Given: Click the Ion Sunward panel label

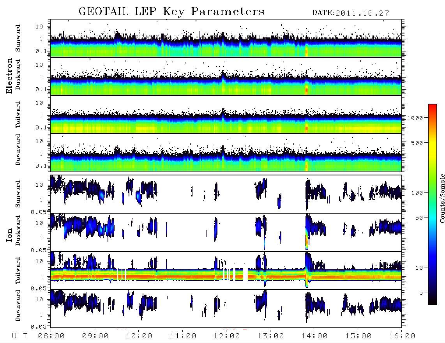Looking at the screenshot, I should click(x=18, y=194).
